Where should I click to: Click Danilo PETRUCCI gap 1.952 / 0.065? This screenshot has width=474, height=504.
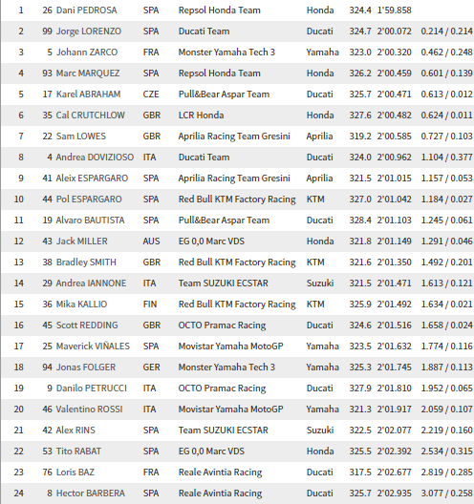pyautogui.click(x=446, y=388)
